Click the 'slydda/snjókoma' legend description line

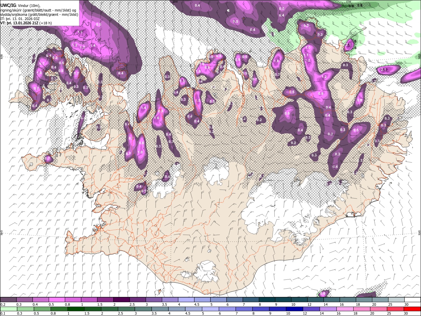click(39, 14)
